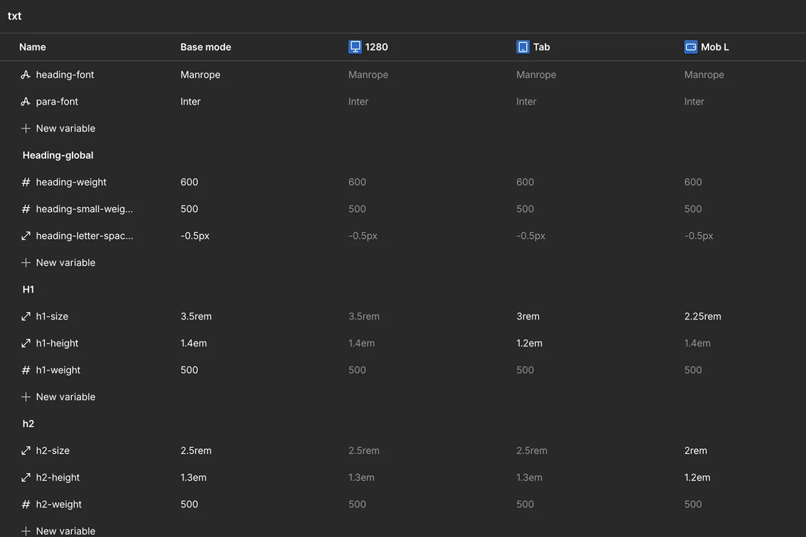This screenshot has width=806, height=537.
Task: Select the txt collection title
Action: (14, 15)
